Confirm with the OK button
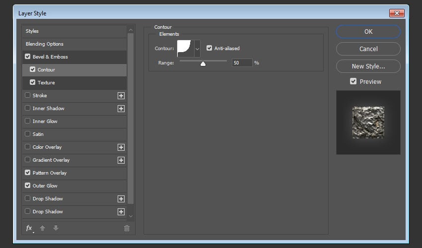The width and height of the screenshot is (422, 248). (368, 32)
